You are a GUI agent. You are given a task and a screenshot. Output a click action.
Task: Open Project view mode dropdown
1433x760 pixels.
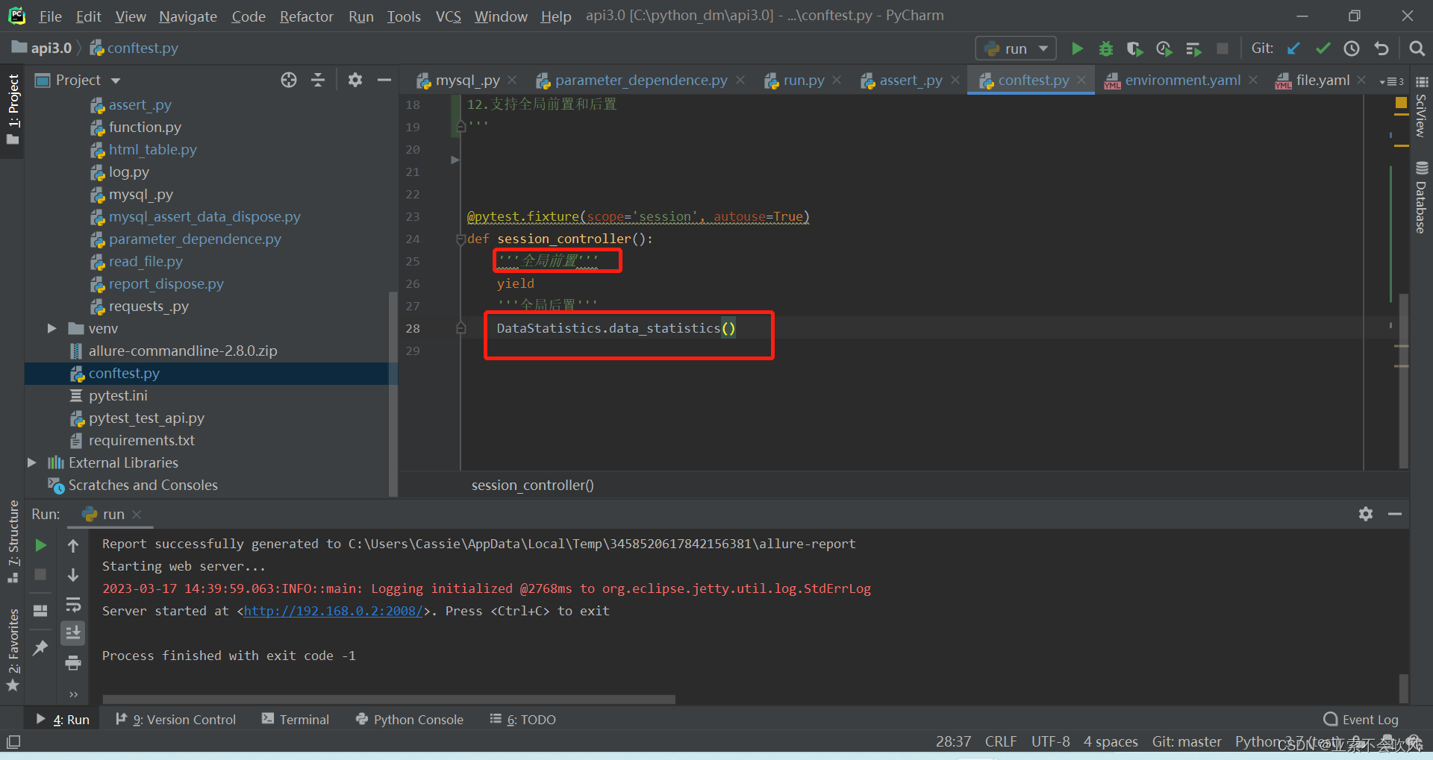click(x=116, y=80)
